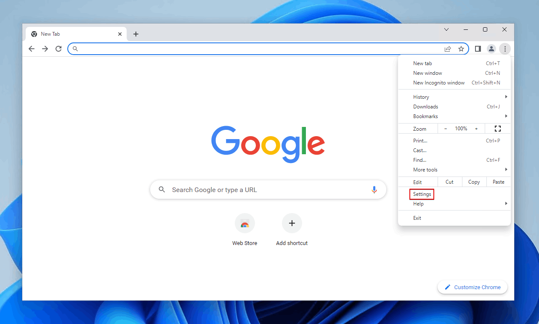Increase zoom with the plus button
This screenshot has width=539, height=324.
point(476,129)
